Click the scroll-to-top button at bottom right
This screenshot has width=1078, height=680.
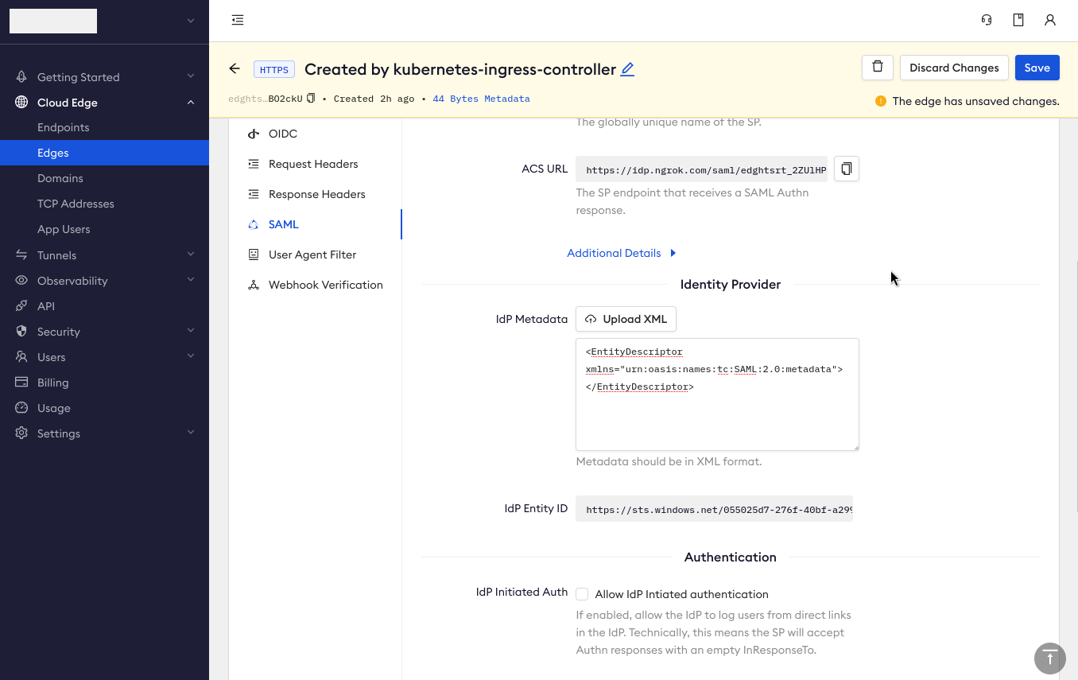[x=1049, y=659]
